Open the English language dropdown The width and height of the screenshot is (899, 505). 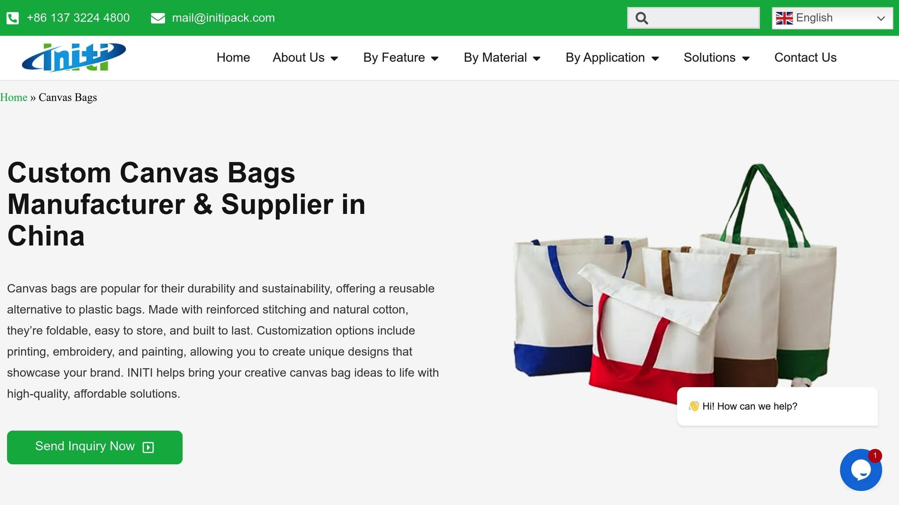click(832, 18)
